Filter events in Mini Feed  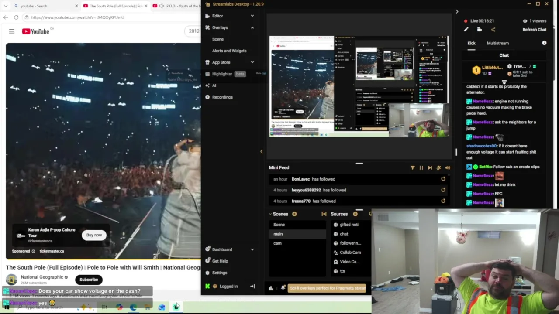point(412,167)
